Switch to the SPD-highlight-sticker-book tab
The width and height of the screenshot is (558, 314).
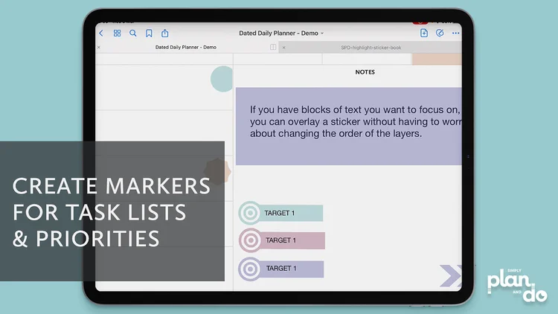pos(371,48)
